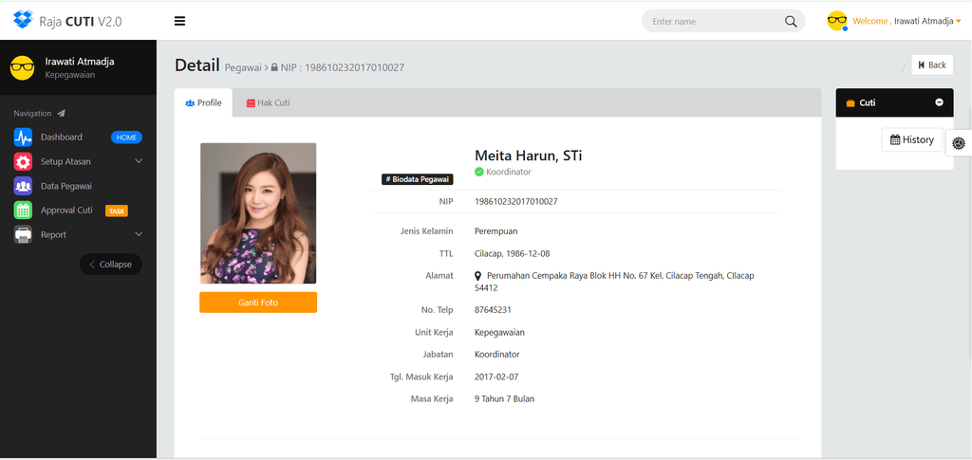Click the briefcase icon in Cuti header
The image size is (972, 460).
[850, 103]
